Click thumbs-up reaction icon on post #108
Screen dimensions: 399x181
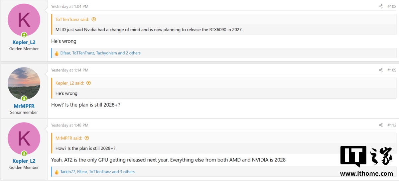click(57, 53)
